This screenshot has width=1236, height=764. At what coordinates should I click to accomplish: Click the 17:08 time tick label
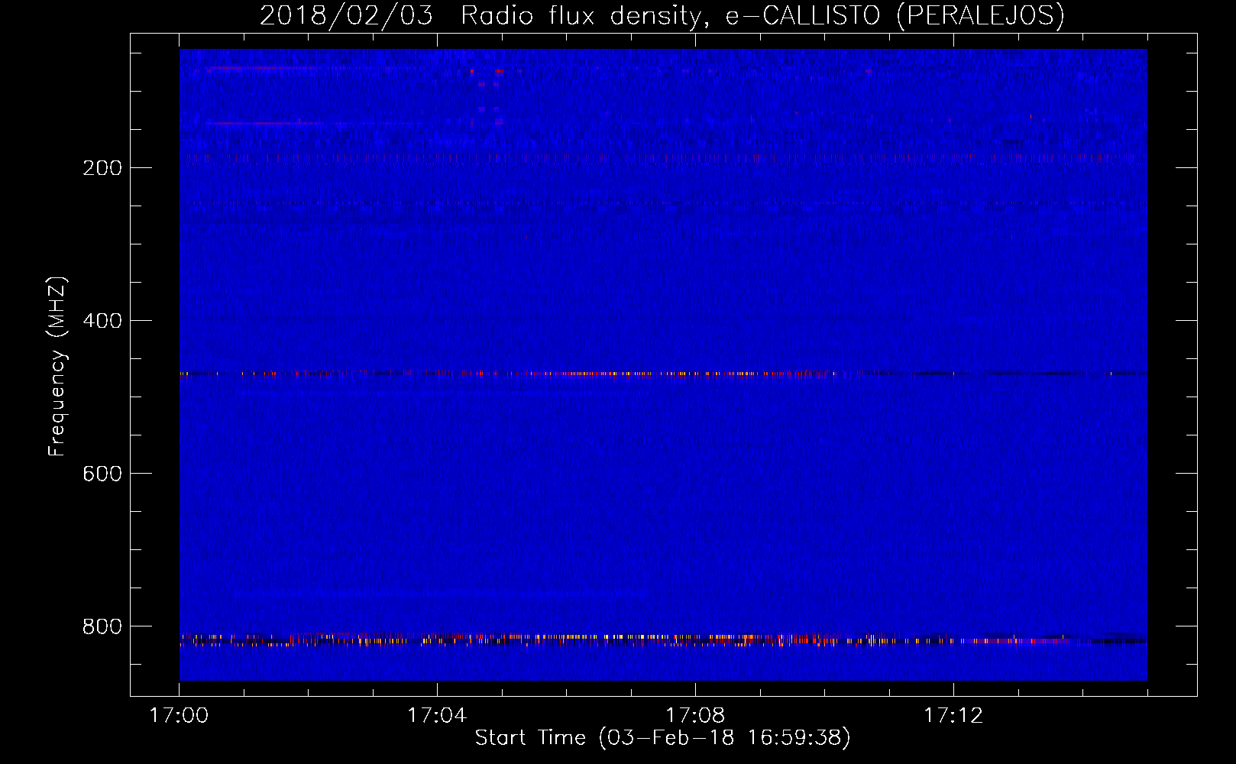[x=695, y=716]
